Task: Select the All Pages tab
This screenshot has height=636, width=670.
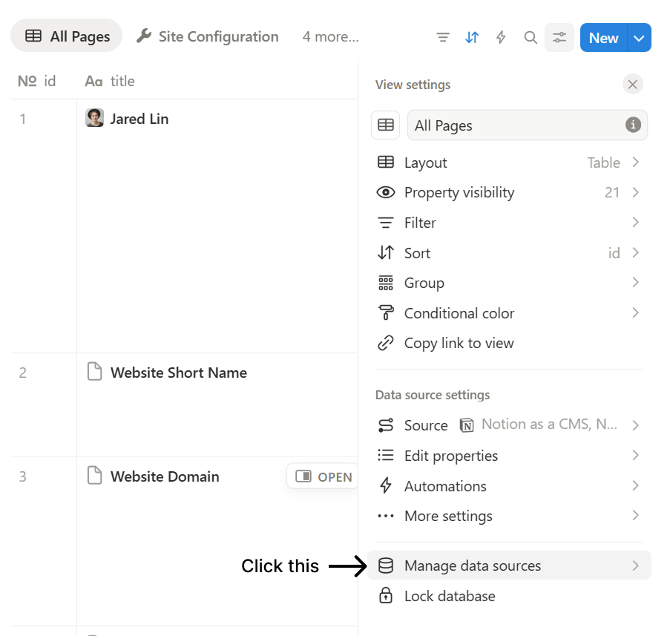Action: point(67,36)
